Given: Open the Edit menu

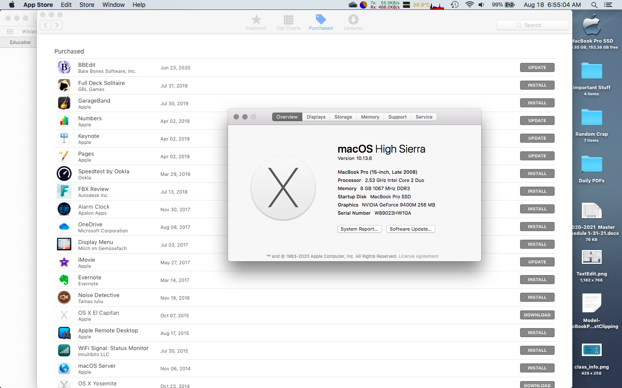Looking at the screenshot, I should click(66, 5).
